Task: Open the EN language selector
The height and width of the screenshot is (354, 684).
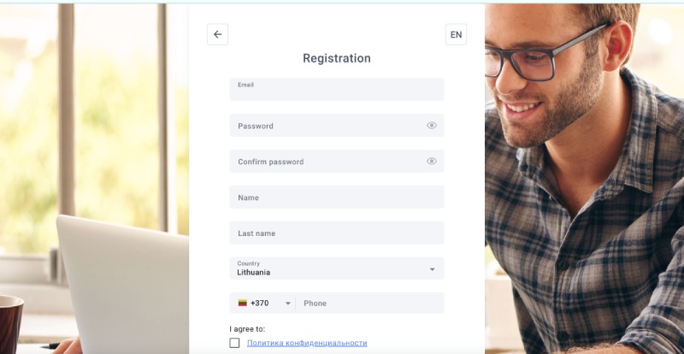Action: tap(456, 34)
